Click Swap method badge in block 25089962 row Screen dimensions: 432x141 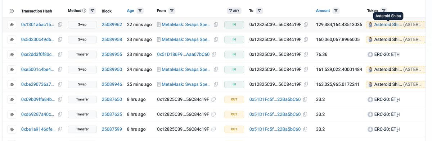click(82, 25)
